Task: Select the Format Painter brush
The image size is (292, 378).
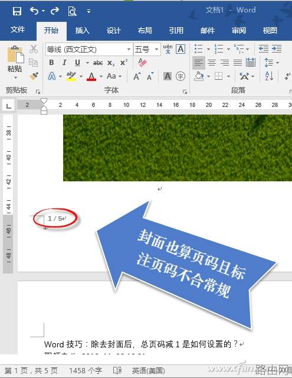Action: coord(34,76)
